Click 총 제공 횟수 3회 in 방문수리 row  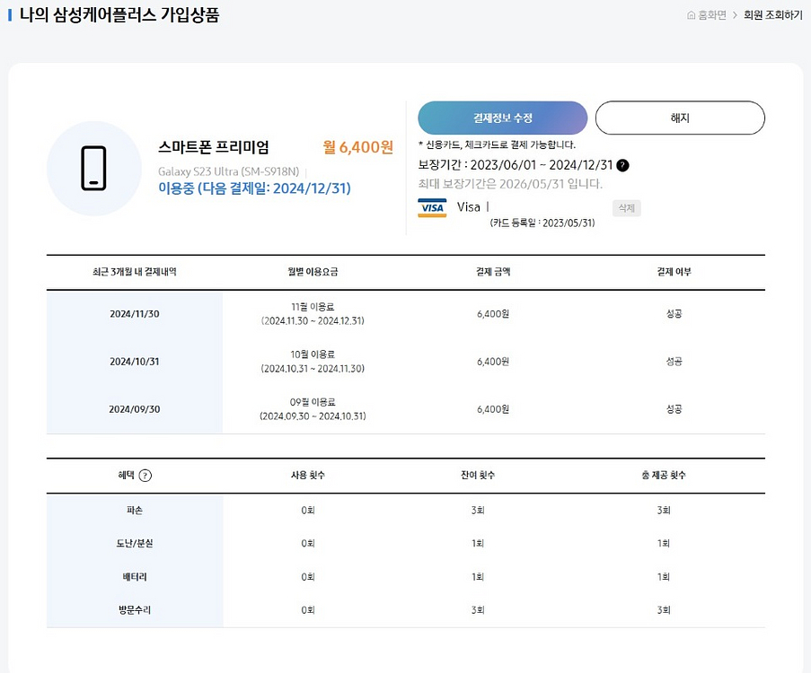(x=664, y=610)
